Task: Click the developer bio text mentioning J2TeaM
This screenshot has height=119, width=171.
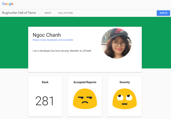Action: (x=62, y=51)
